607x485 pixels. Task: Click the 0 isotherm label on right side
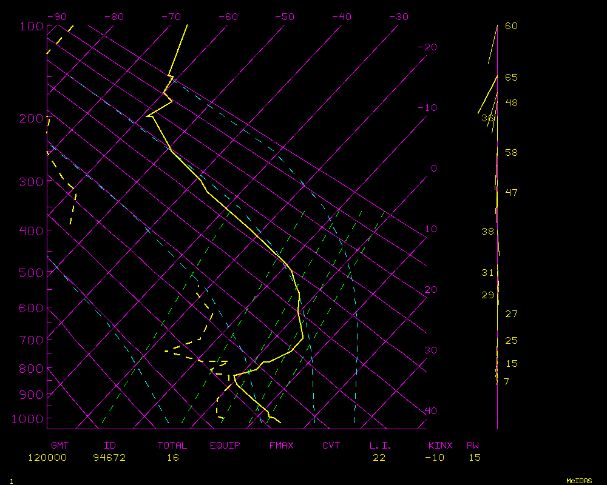[433, 169]
